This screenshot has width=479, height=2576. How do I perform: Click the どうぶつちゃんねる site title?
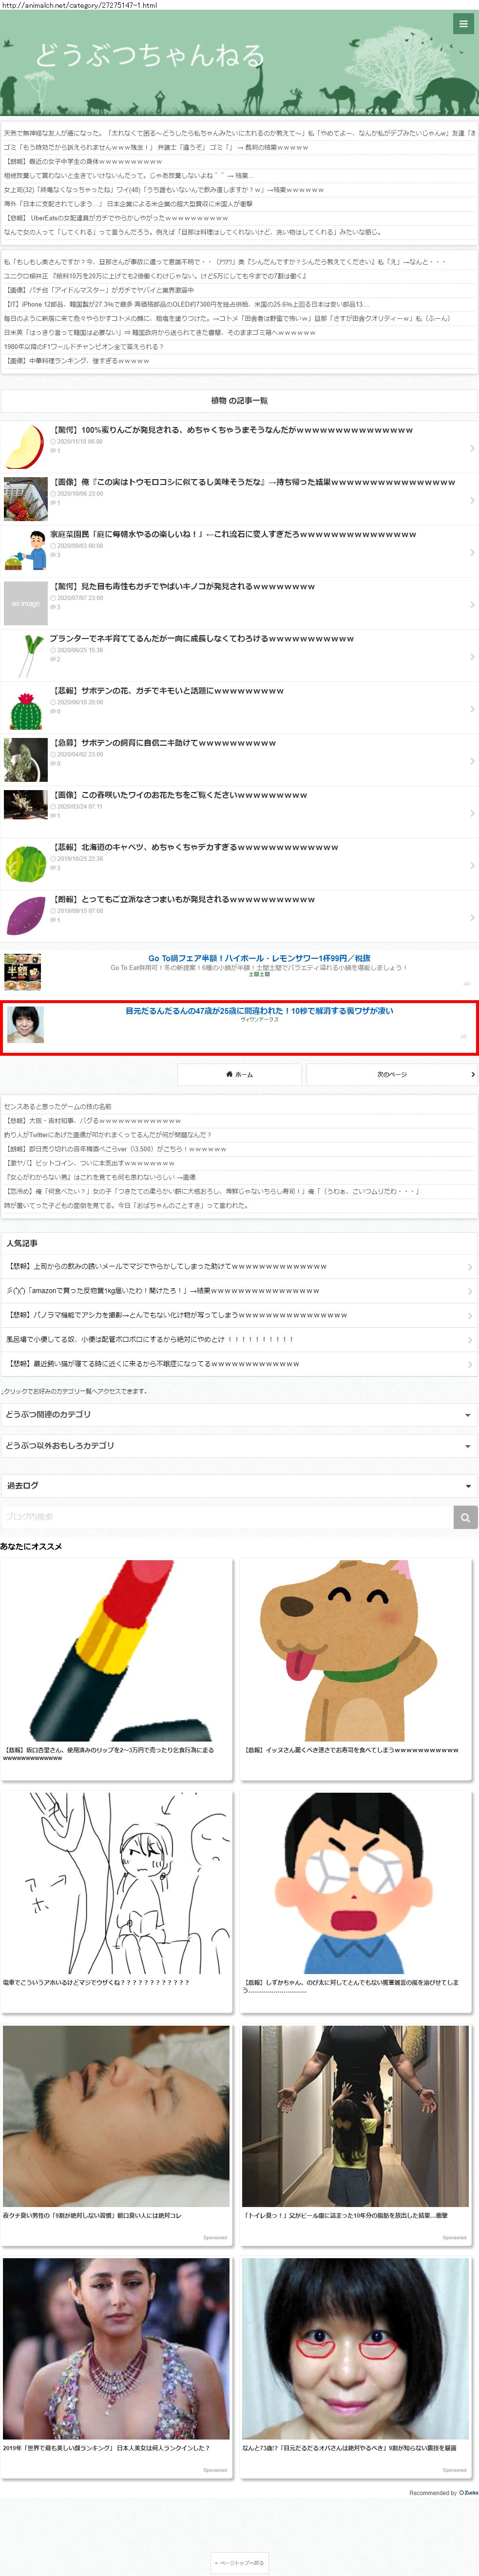[x=150, y=55]
